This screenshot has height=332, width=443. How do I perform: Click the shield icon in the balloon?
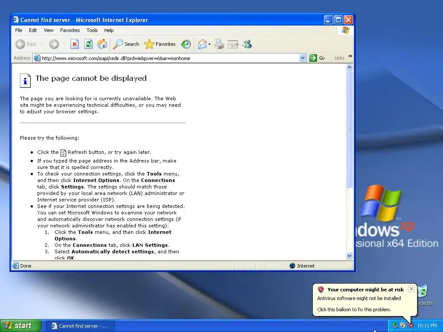click(321, 289)
